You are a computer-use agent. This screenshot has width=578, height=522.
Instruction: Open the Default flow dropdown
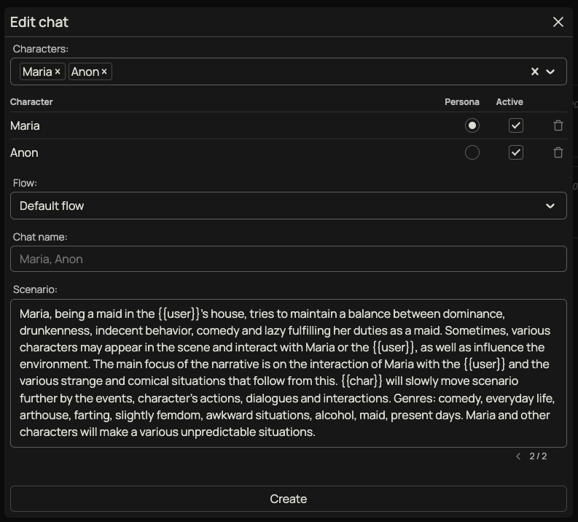coord(288,206)
